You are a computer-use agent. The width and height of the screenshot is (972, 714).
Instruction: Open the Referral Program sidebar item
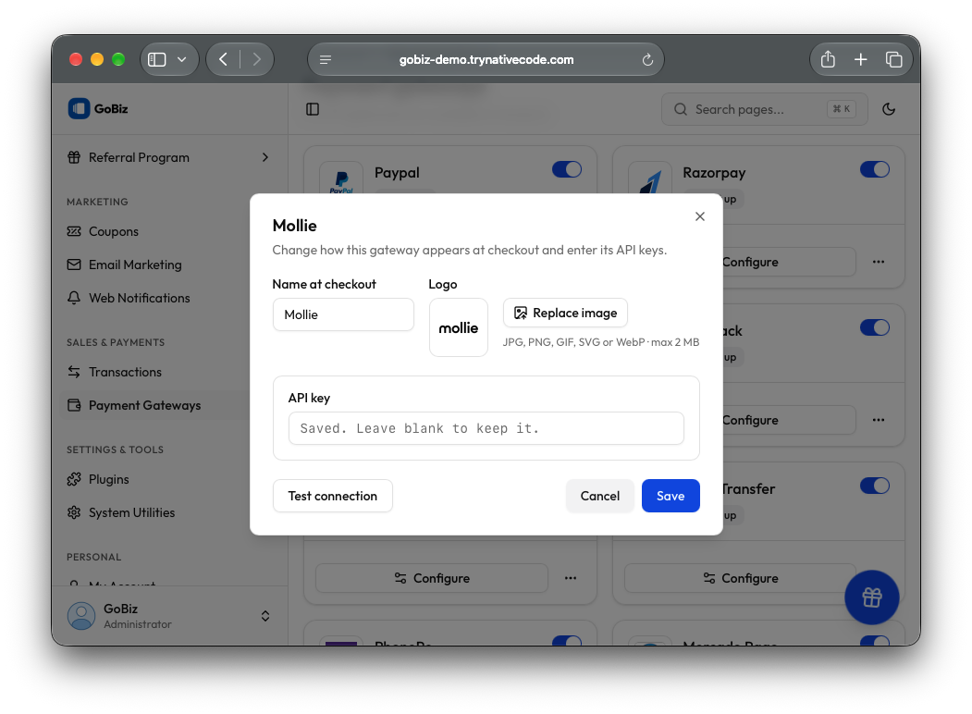(169, 157)
